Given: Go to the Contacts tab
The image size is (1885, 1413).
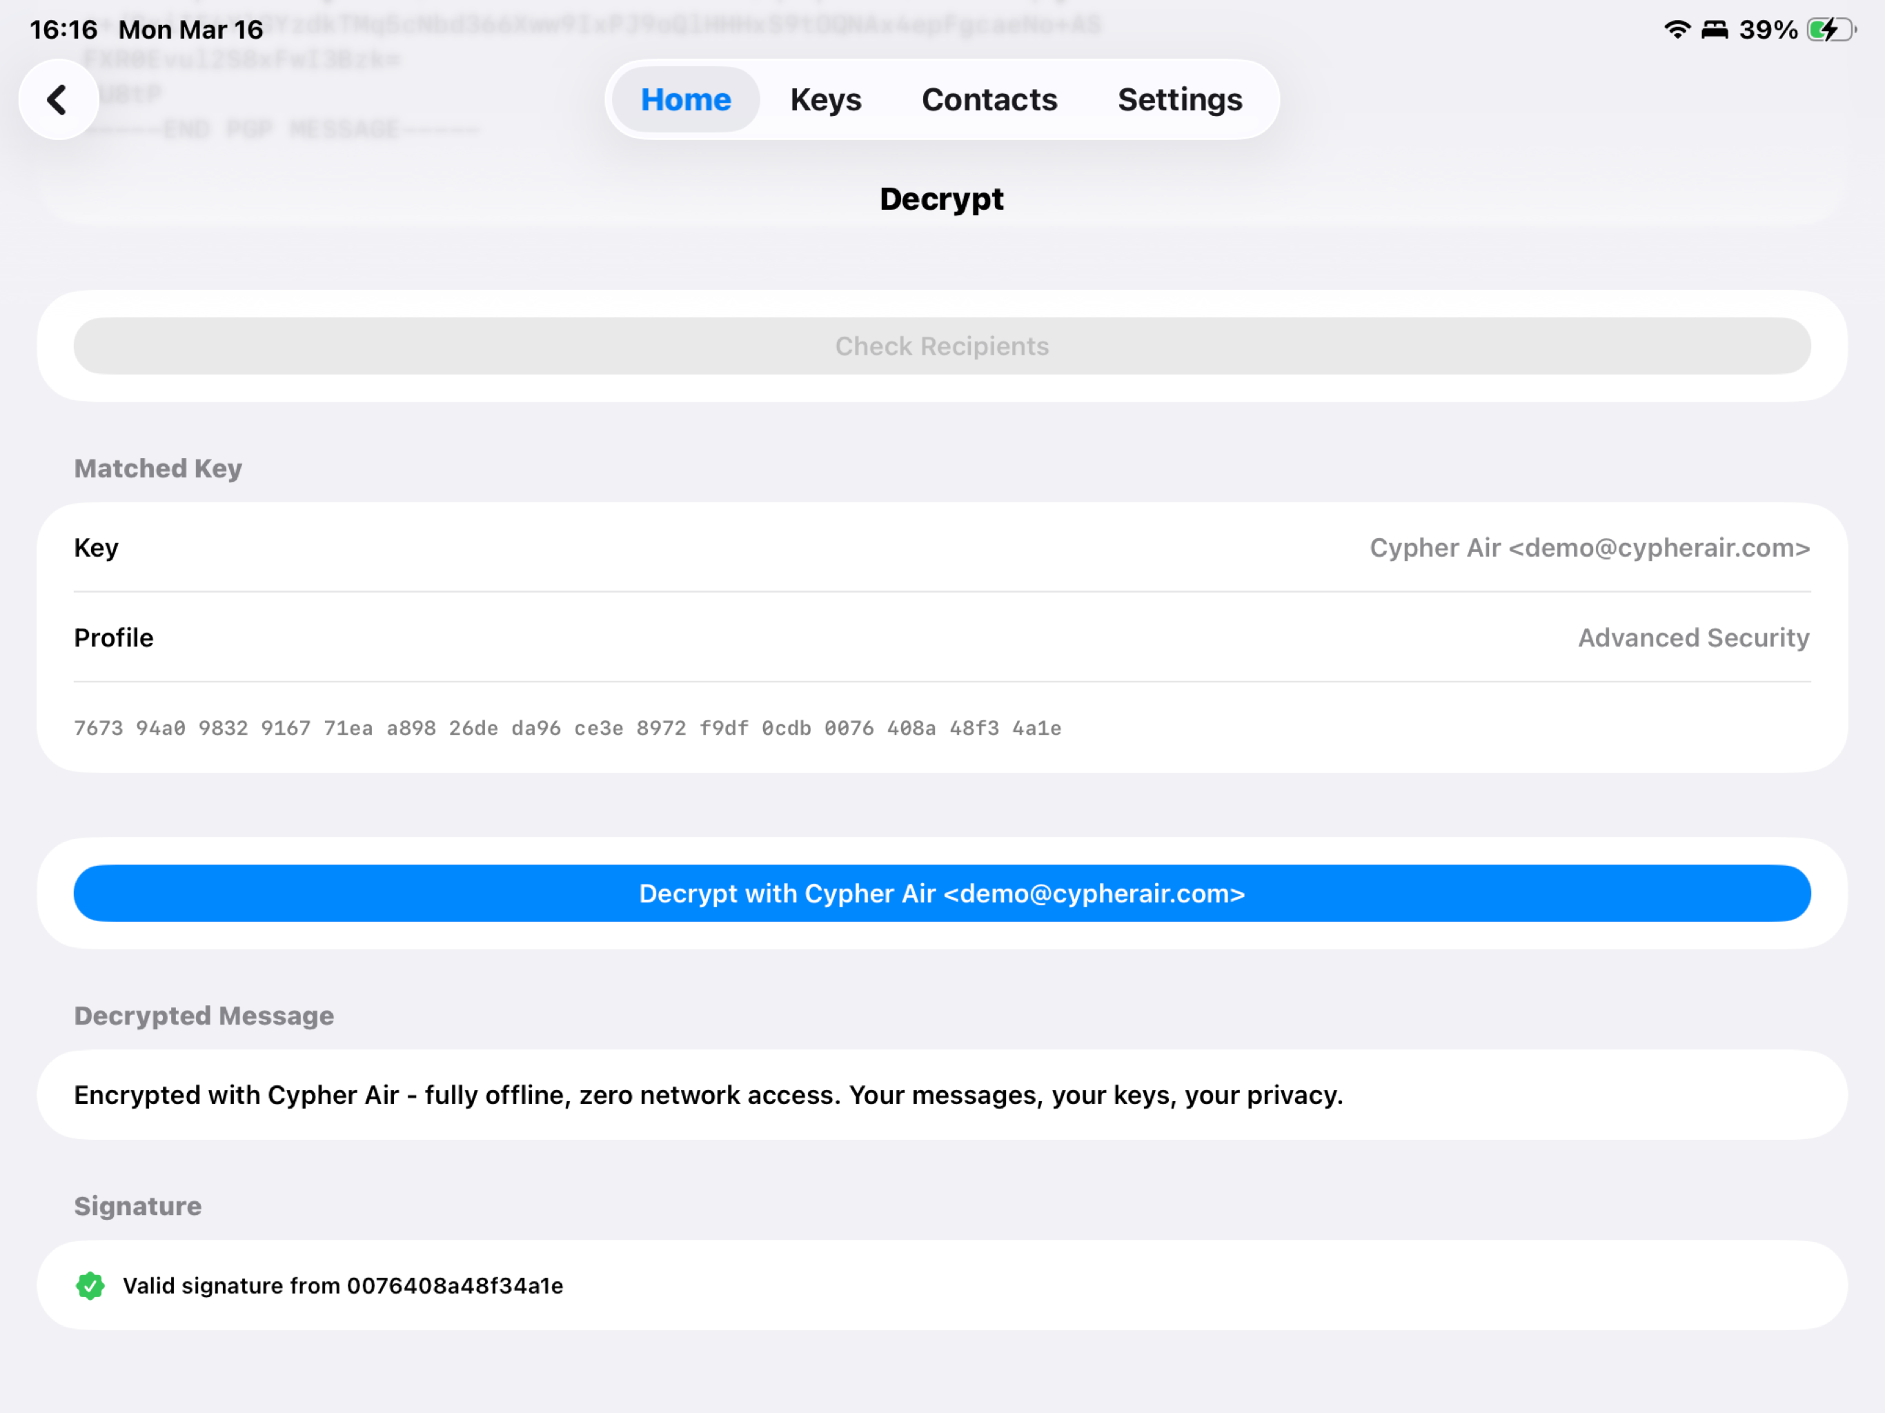Looking at the screenshot, I should [989, 100].
